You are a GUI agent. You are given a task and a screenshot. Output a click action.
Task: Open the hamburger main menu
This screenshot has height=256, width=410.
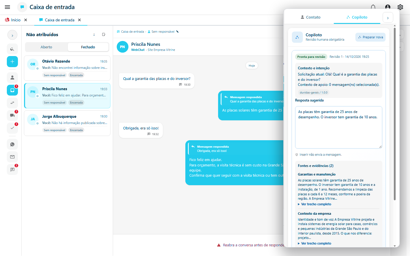(7, 7)
